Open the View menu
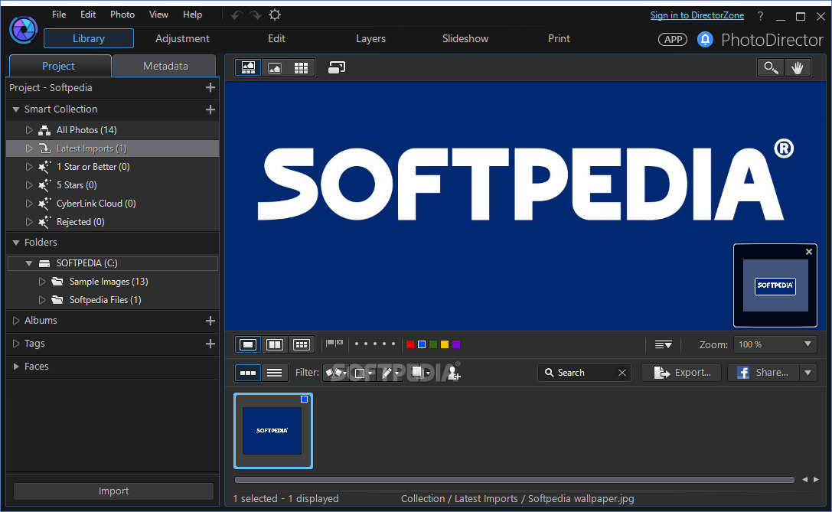Screen dimensions: 832x512 coord(158,15)
